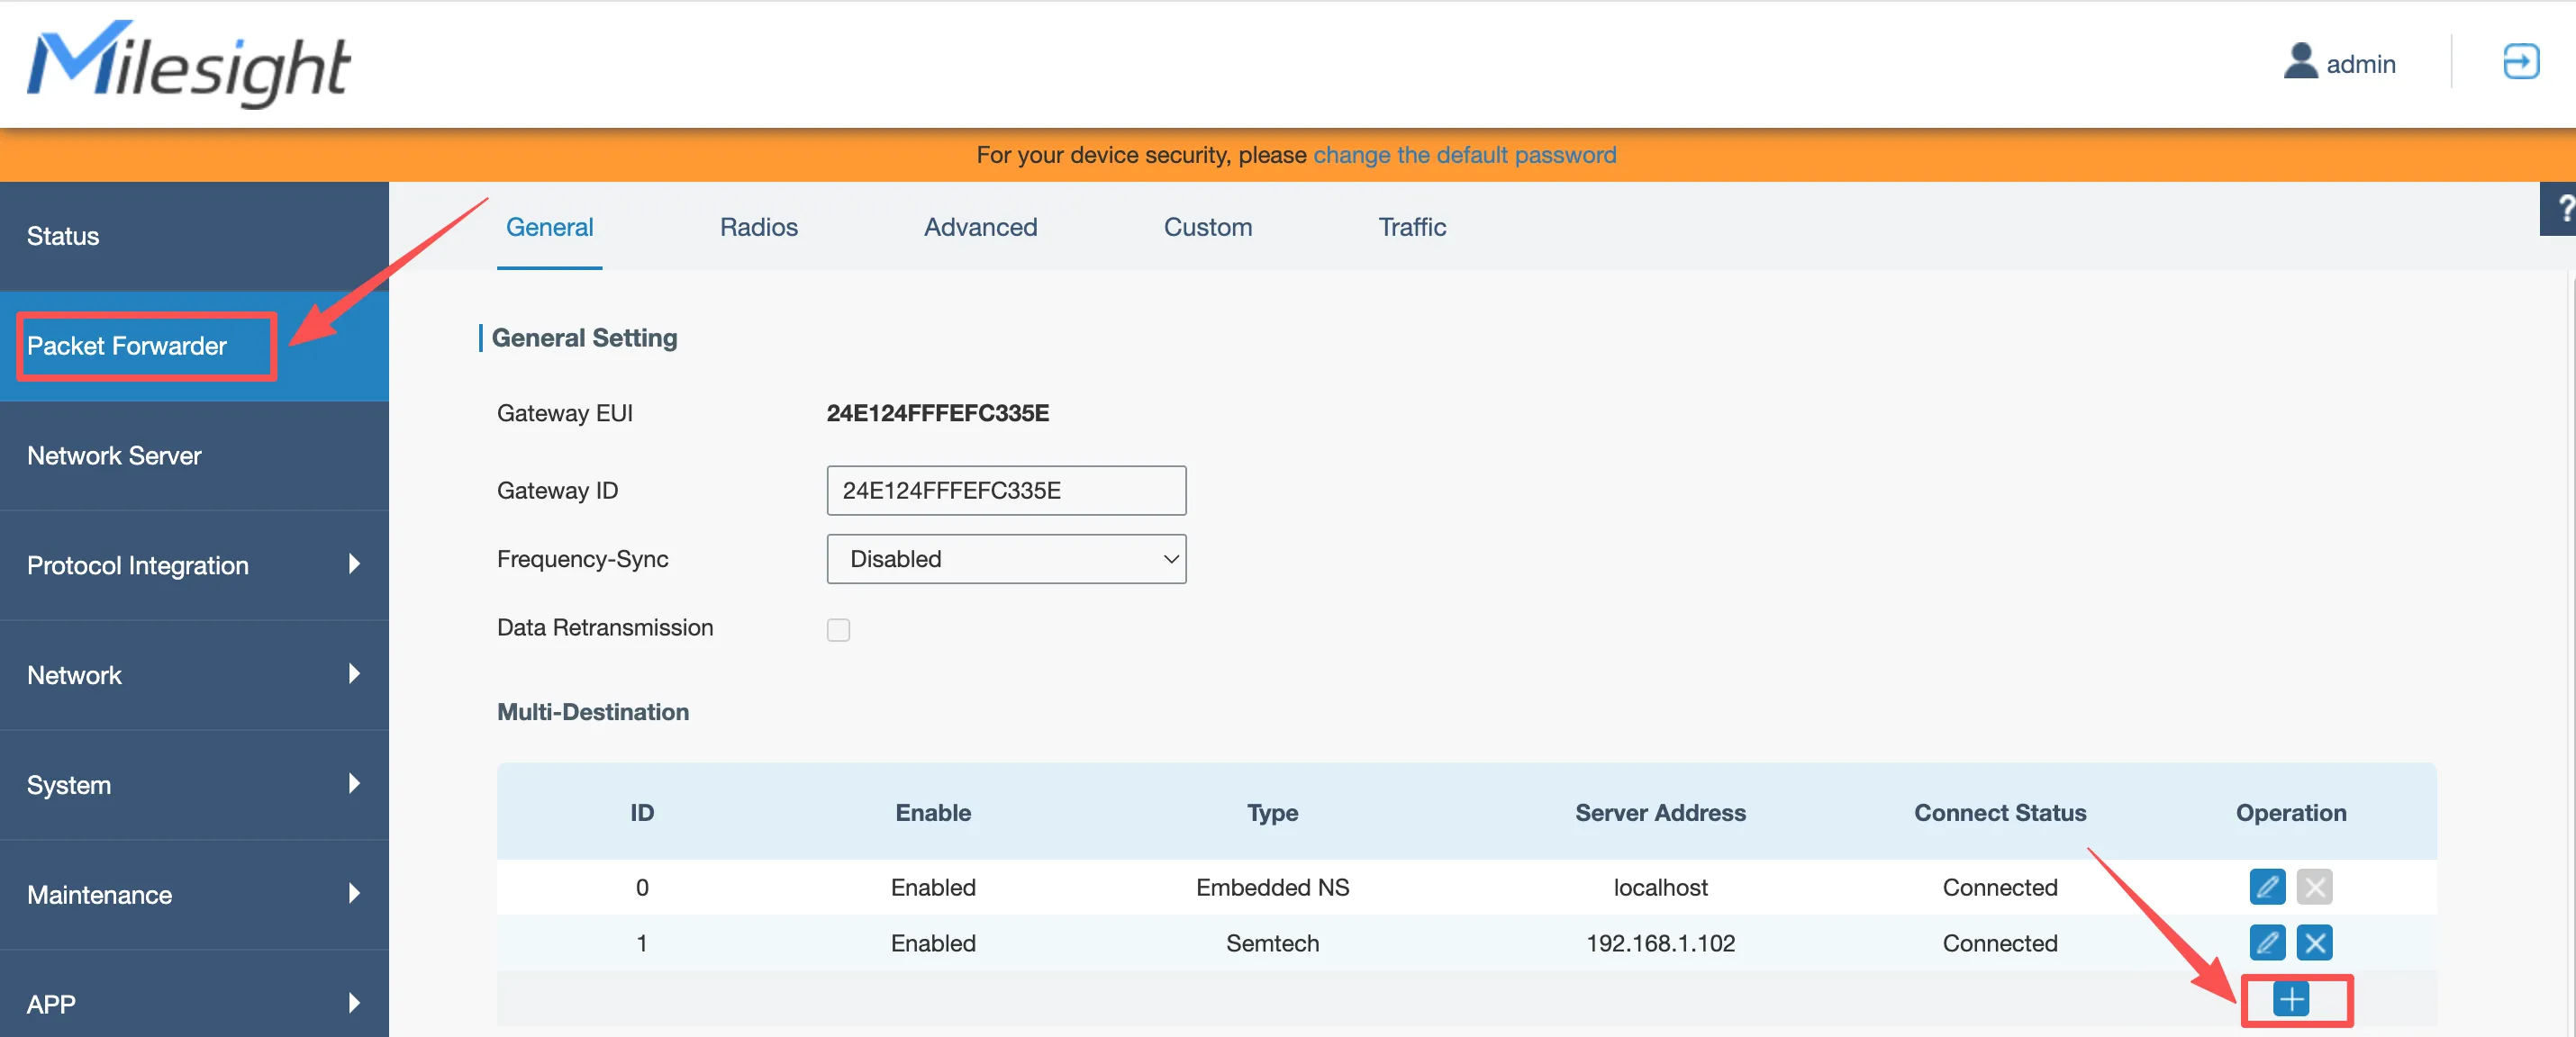Viewport: 2576px width, 1037px height.
Task: Click the greyed delete icon for localhost
Action: [x=2313, y=886]
